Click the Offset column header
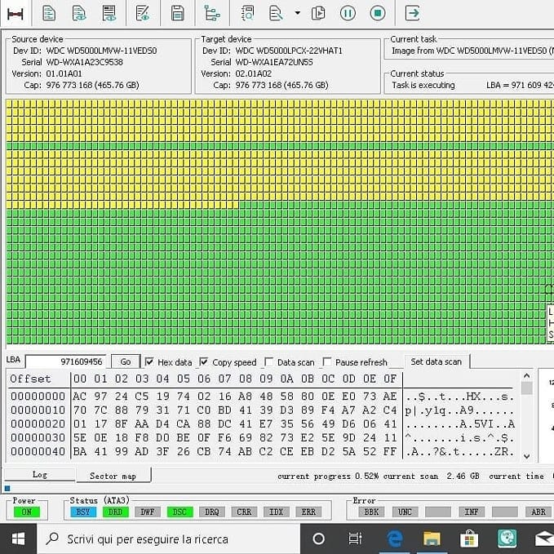The image size is (554, 554). 30,379
